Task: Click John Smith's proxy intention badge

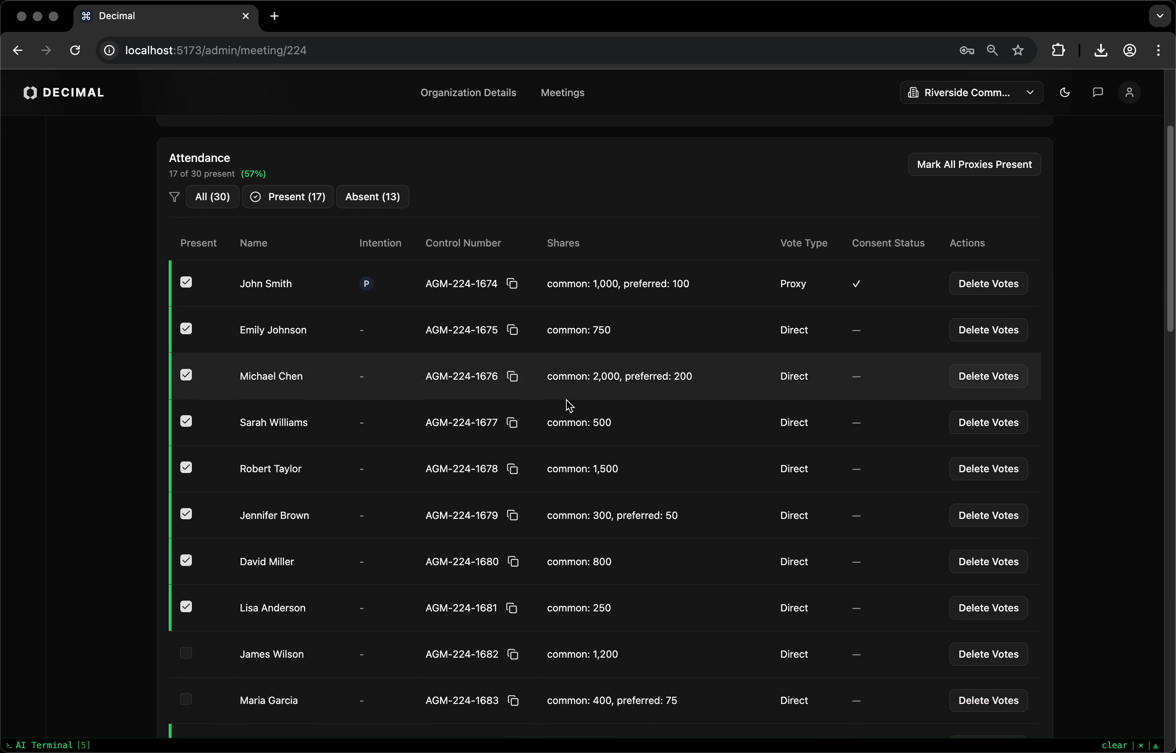Action: pos(366,284)
